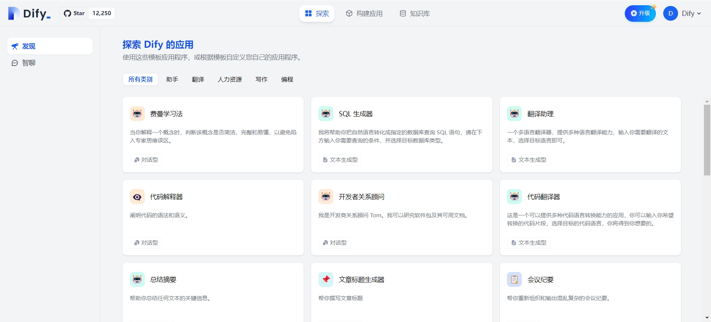The height and width of the screenshot is (322, 711).
Task: Click the 帮你撰写文章标题 description
Action: pyautogui.click(x=340, y=298)
